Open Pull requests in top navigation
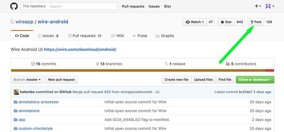Image resolution: width=284 pixels, height=132 pixels. (x=133, y=6)
